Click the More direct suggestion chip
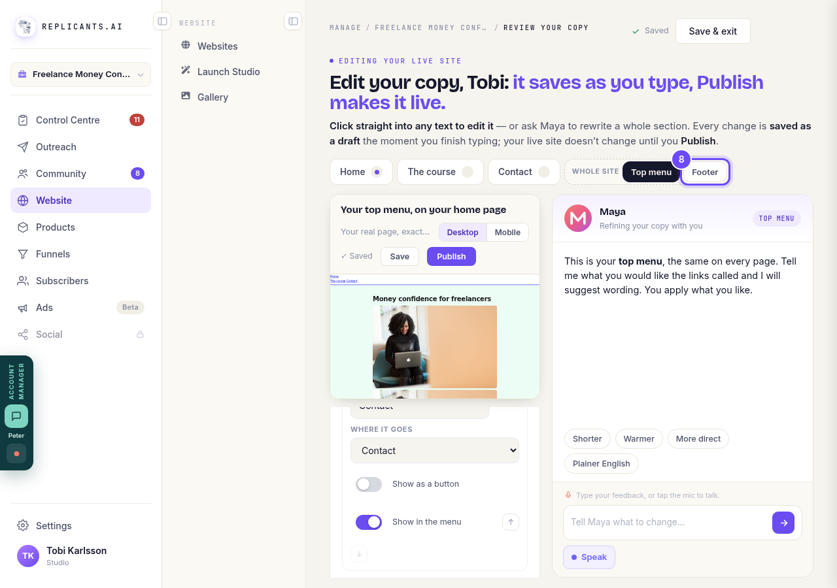This screenshot has height=588, width=837. [x=698, y=439]
